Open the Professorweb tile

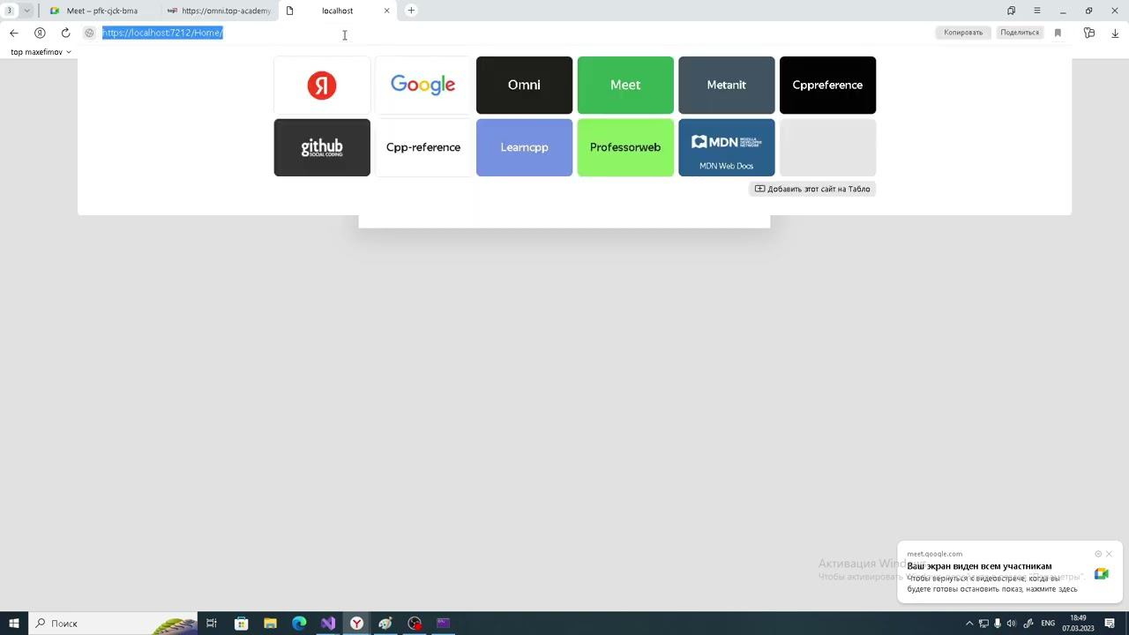(625, 147)
